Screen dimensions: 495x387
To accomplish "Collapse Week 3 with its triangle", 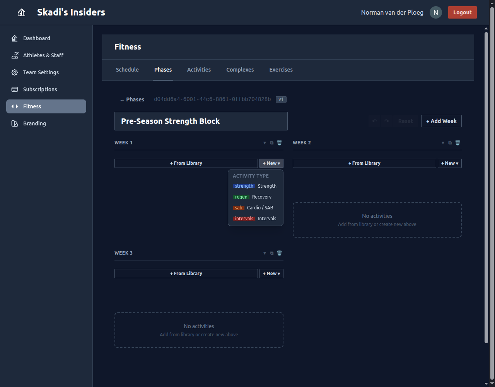I will (x=265, y=253).
